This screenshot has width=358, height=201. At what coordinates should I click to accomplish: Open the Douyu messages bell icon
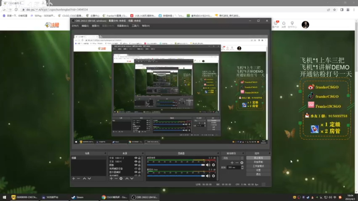(x=284, y=25)
